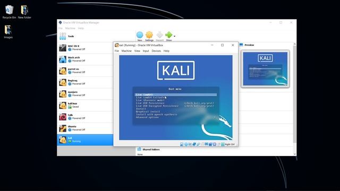The image size is (340, 191).
Task: Maximize the kali VM window
Action: [x=222, y=45]
